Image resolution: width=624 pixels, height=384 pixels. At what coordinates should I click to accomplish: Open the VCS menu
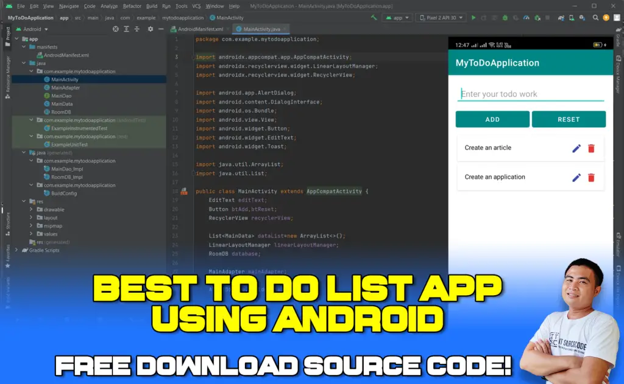(196, 6)
